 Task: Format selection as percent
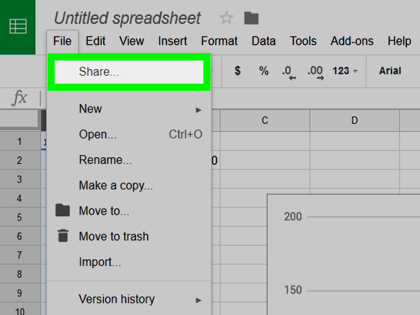coord(263,71)
